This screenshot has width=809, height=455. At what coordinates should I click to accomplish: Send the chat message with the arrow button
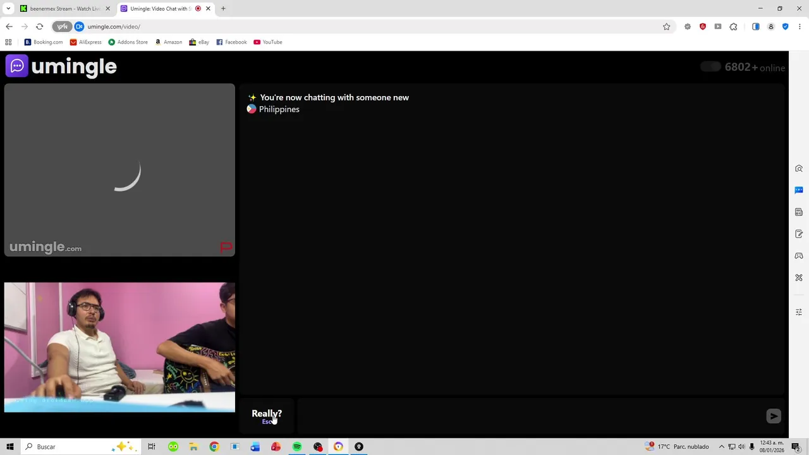pos(774,416)
